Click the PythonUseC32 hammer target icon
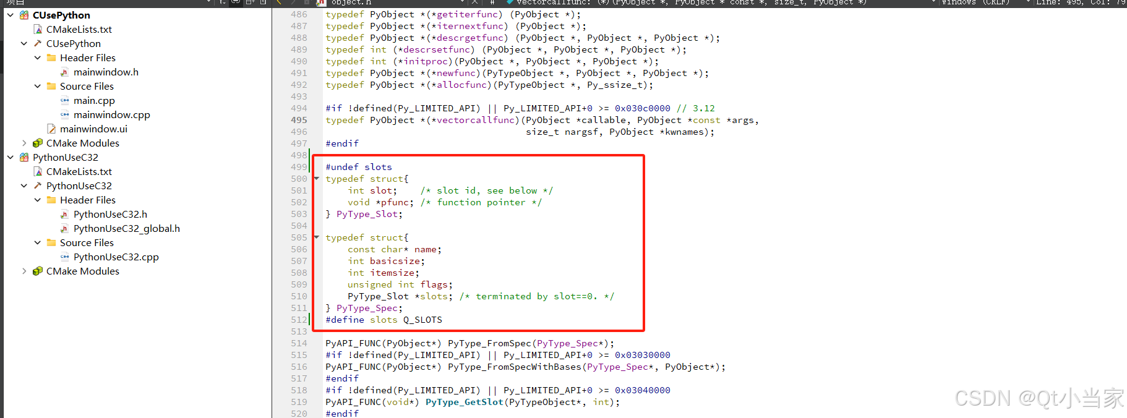 [x=38, y=186]
